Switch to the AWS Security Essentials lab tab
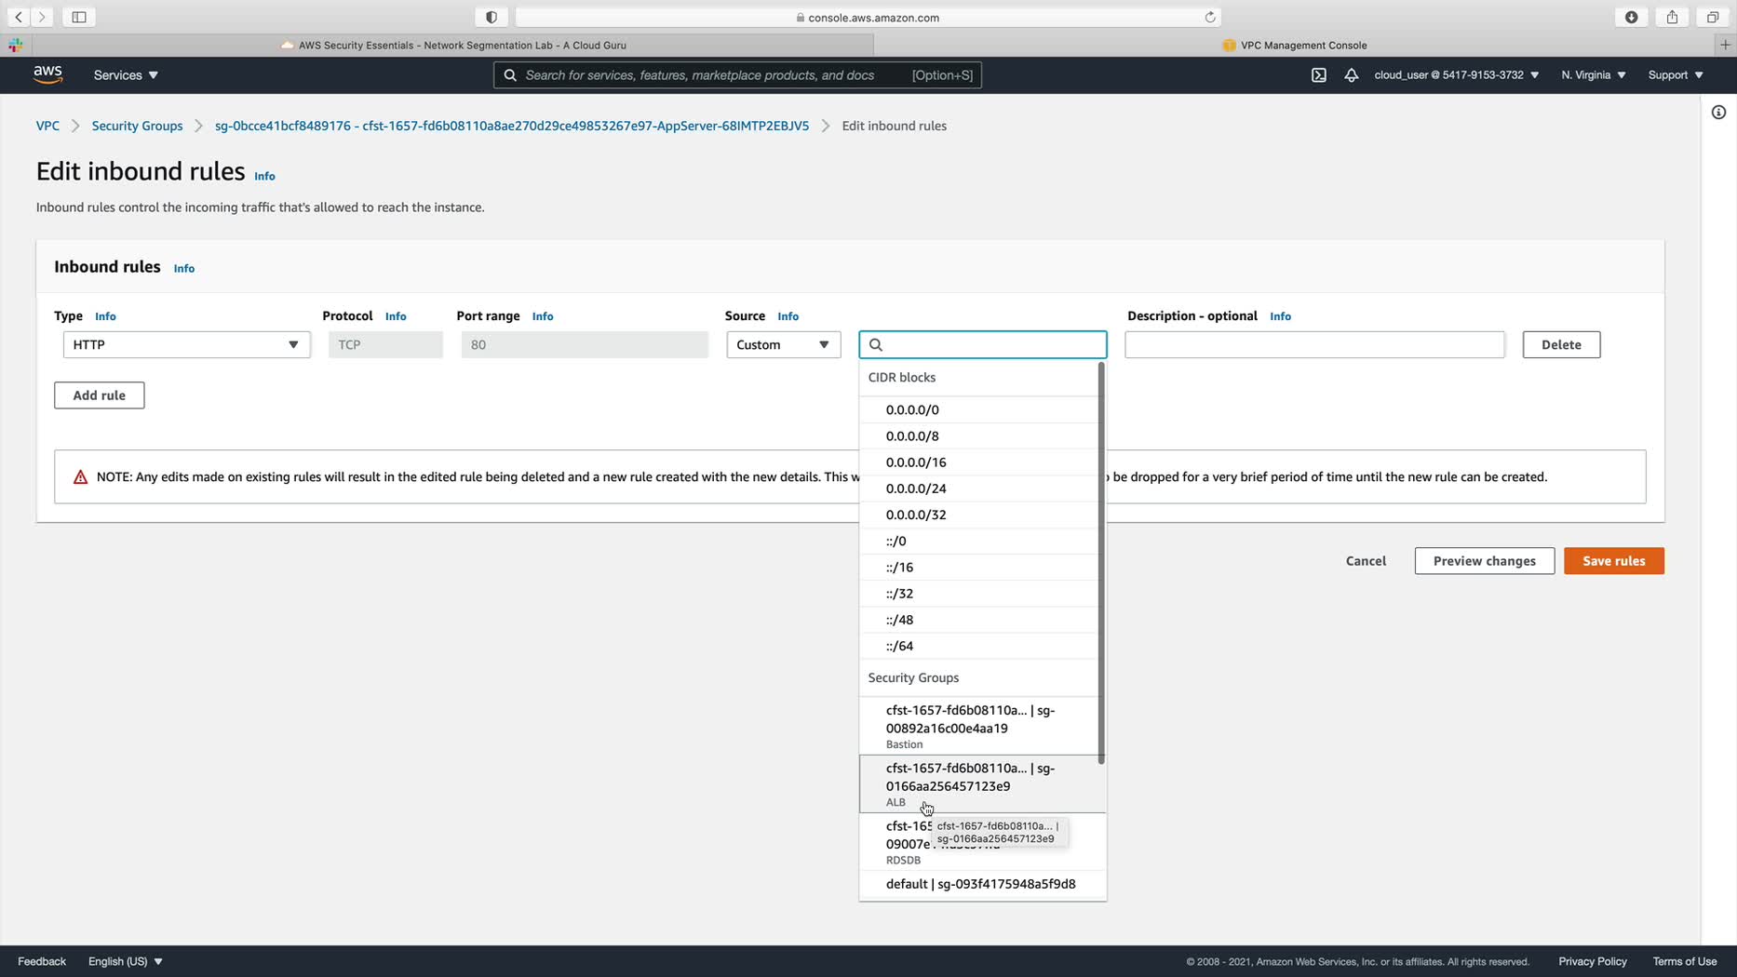1737x977 pixels. (x=453, y=45)
